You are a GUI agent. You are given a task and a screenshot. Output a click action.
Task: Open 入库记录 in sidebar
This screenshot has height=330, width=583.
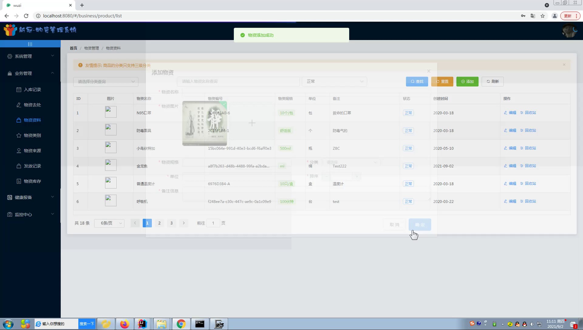32,90
